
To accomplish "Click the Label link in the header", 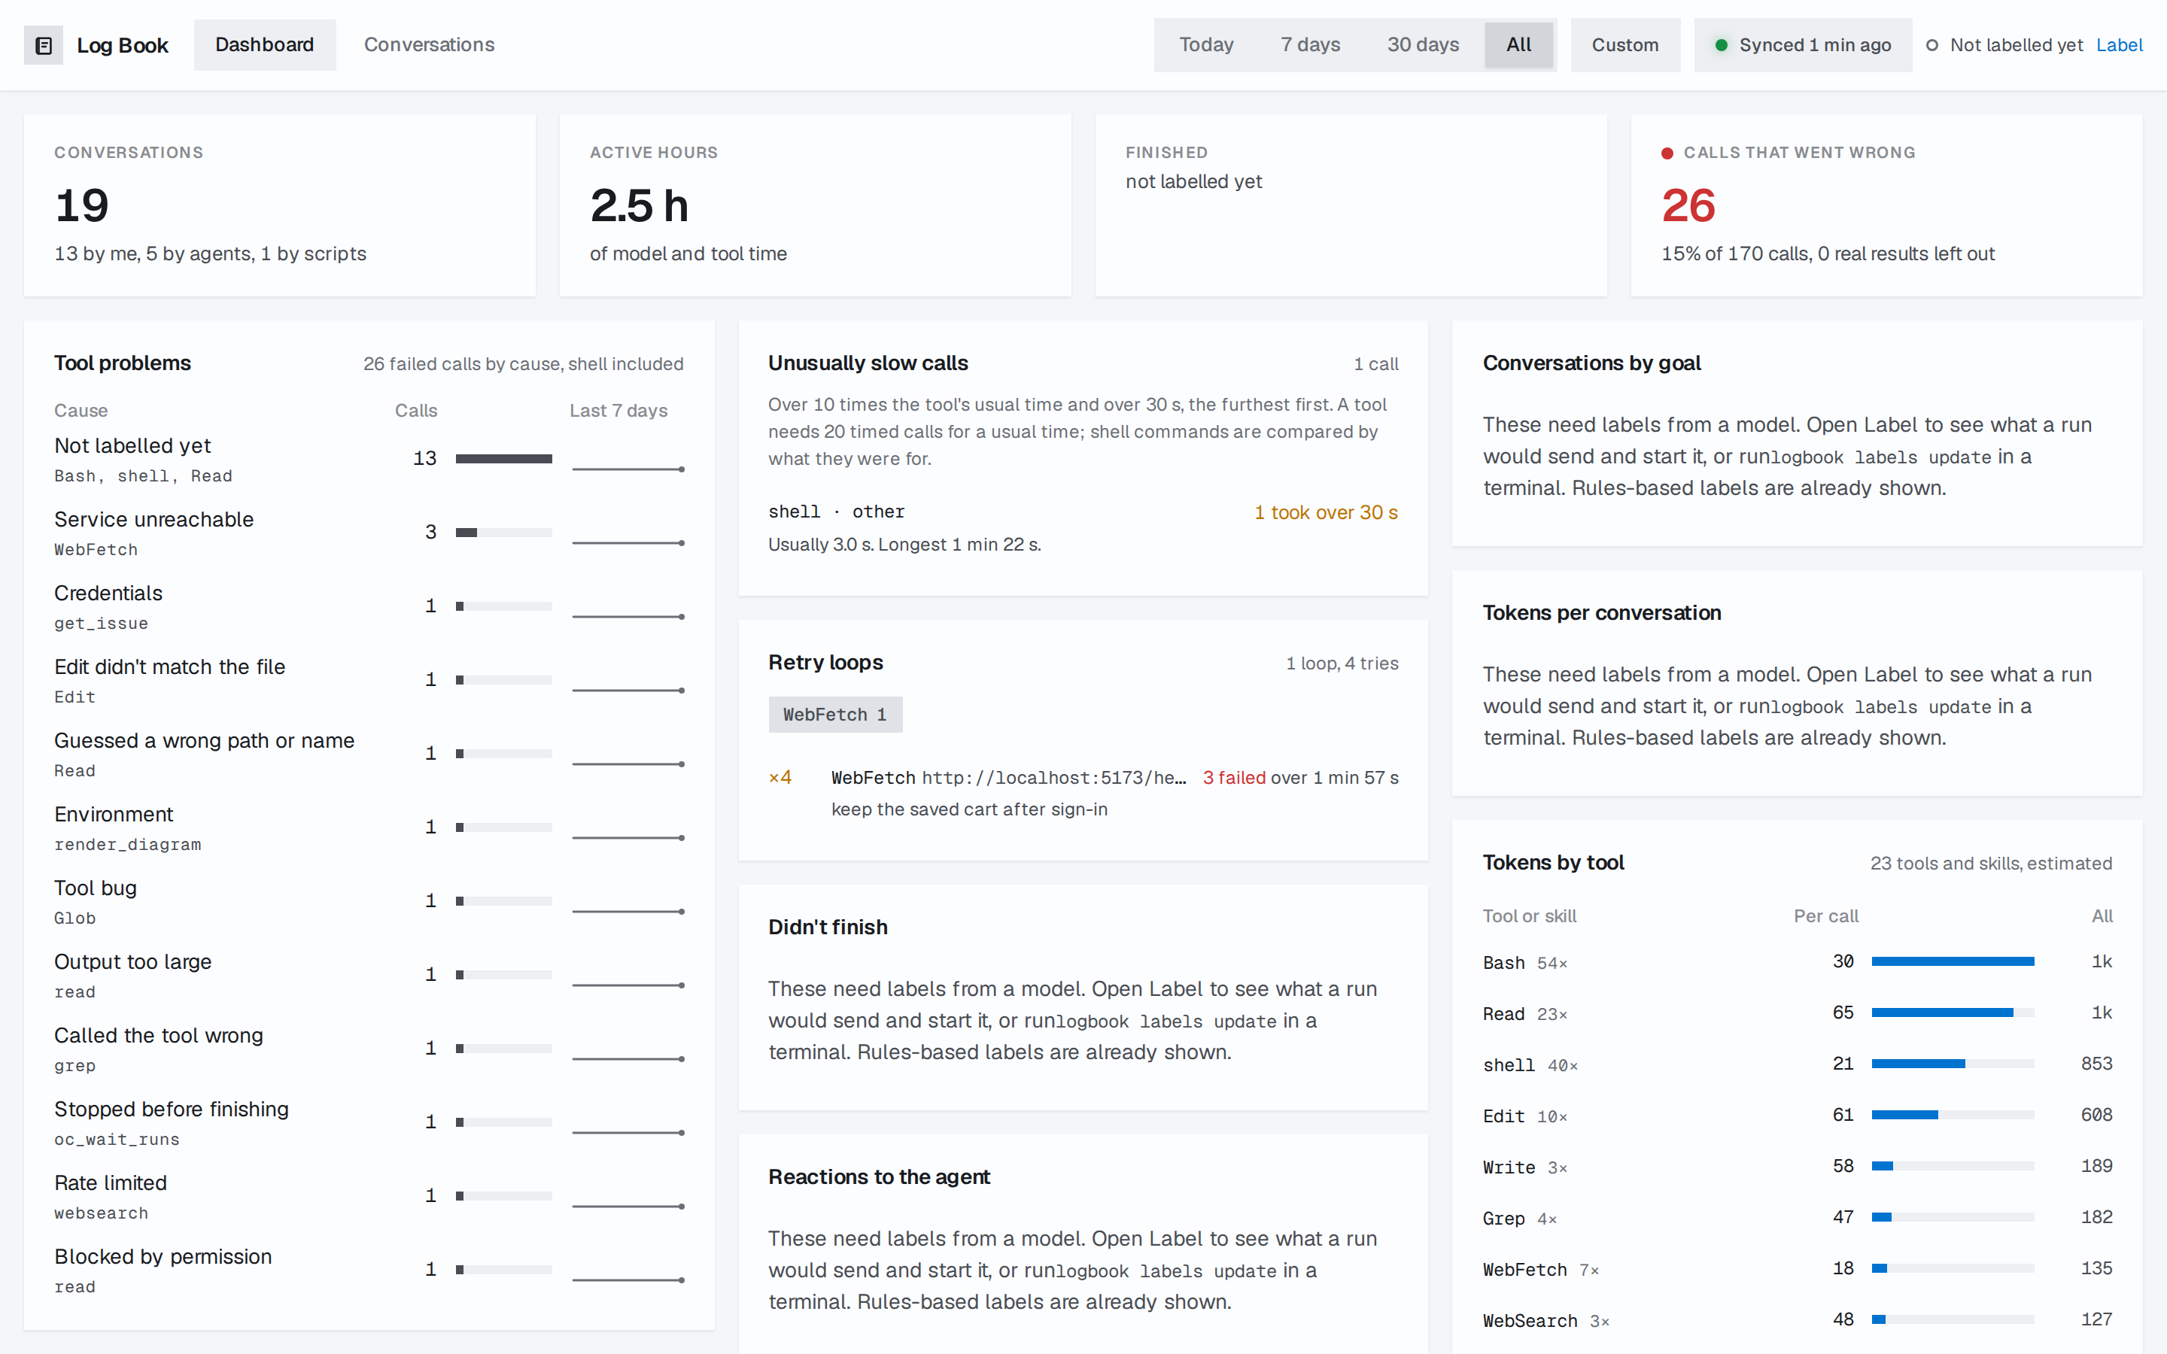I will click(x=2119, y=45).
